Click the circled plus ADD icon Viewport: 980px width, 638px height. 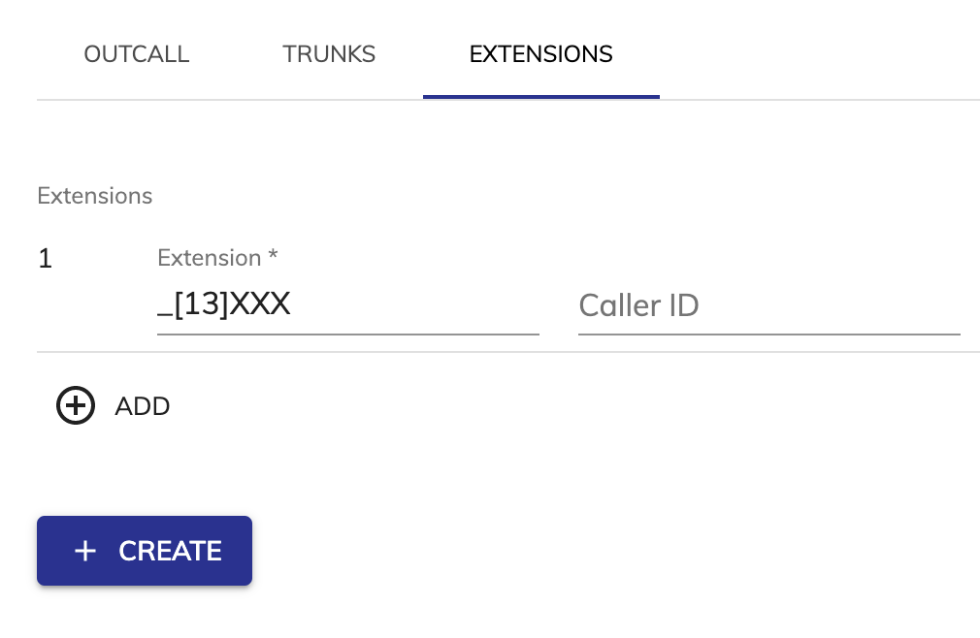pos(76,405)
